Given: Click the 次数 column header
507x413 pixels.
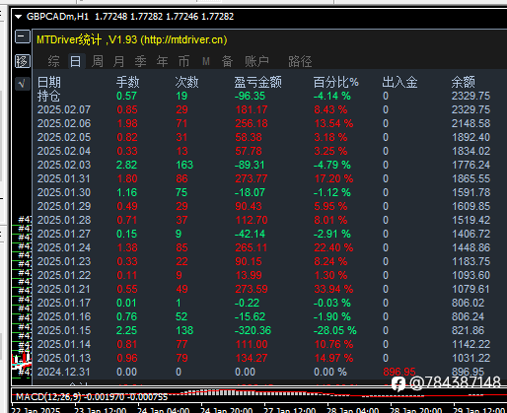Looking at the screenshot, I should [x=186, y=82].
